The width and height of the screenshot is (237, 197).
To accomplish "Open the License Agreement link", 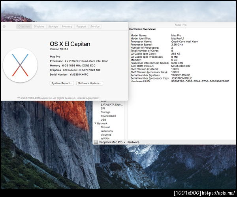I will point(88,98).
